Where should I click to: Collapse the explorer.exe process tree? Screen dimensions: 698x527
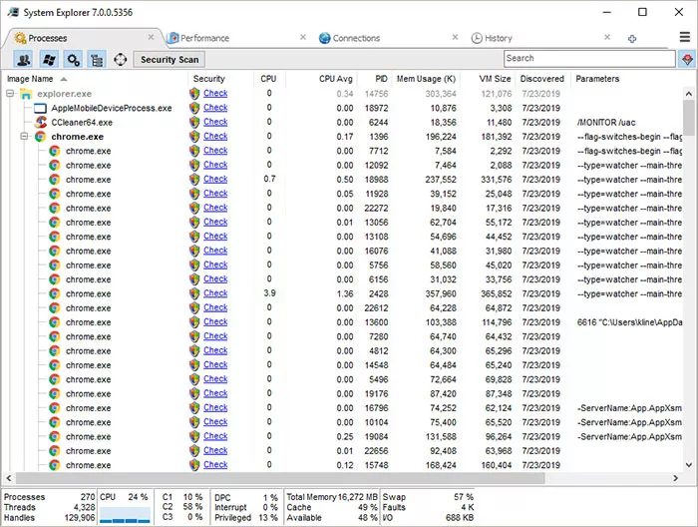coord(10,94)
